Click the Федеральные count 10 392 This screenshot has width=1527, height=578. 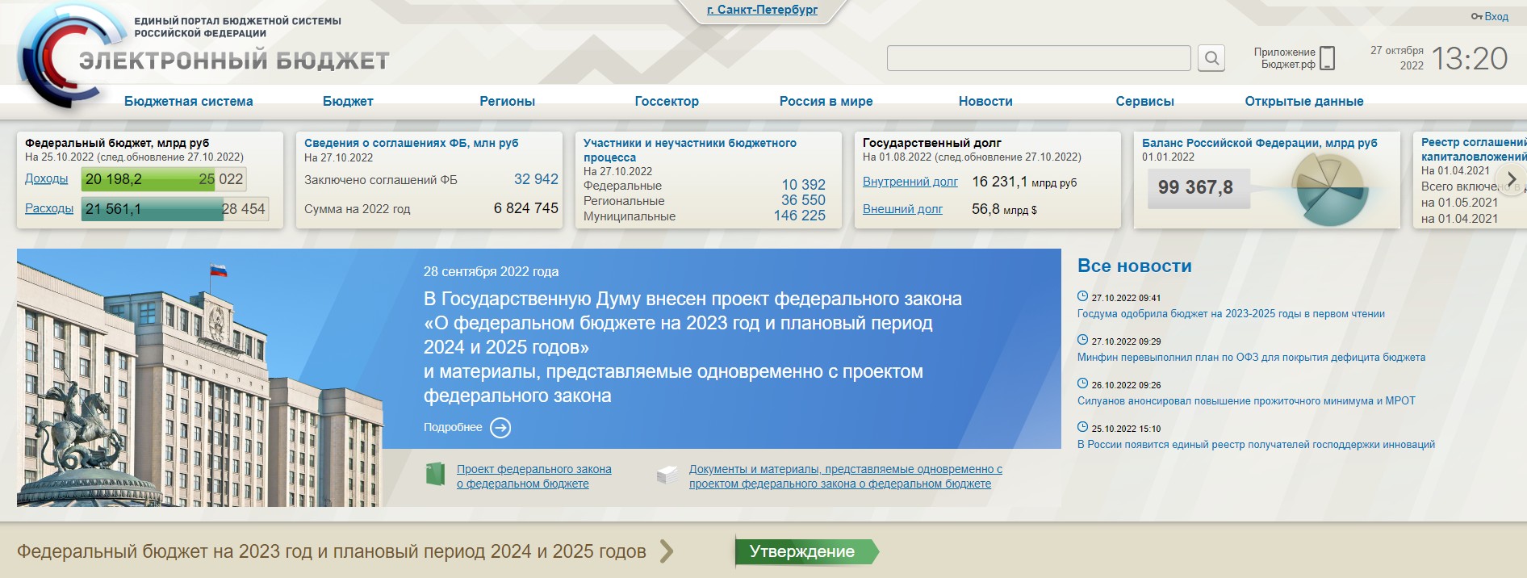click(x=803, y=185)
